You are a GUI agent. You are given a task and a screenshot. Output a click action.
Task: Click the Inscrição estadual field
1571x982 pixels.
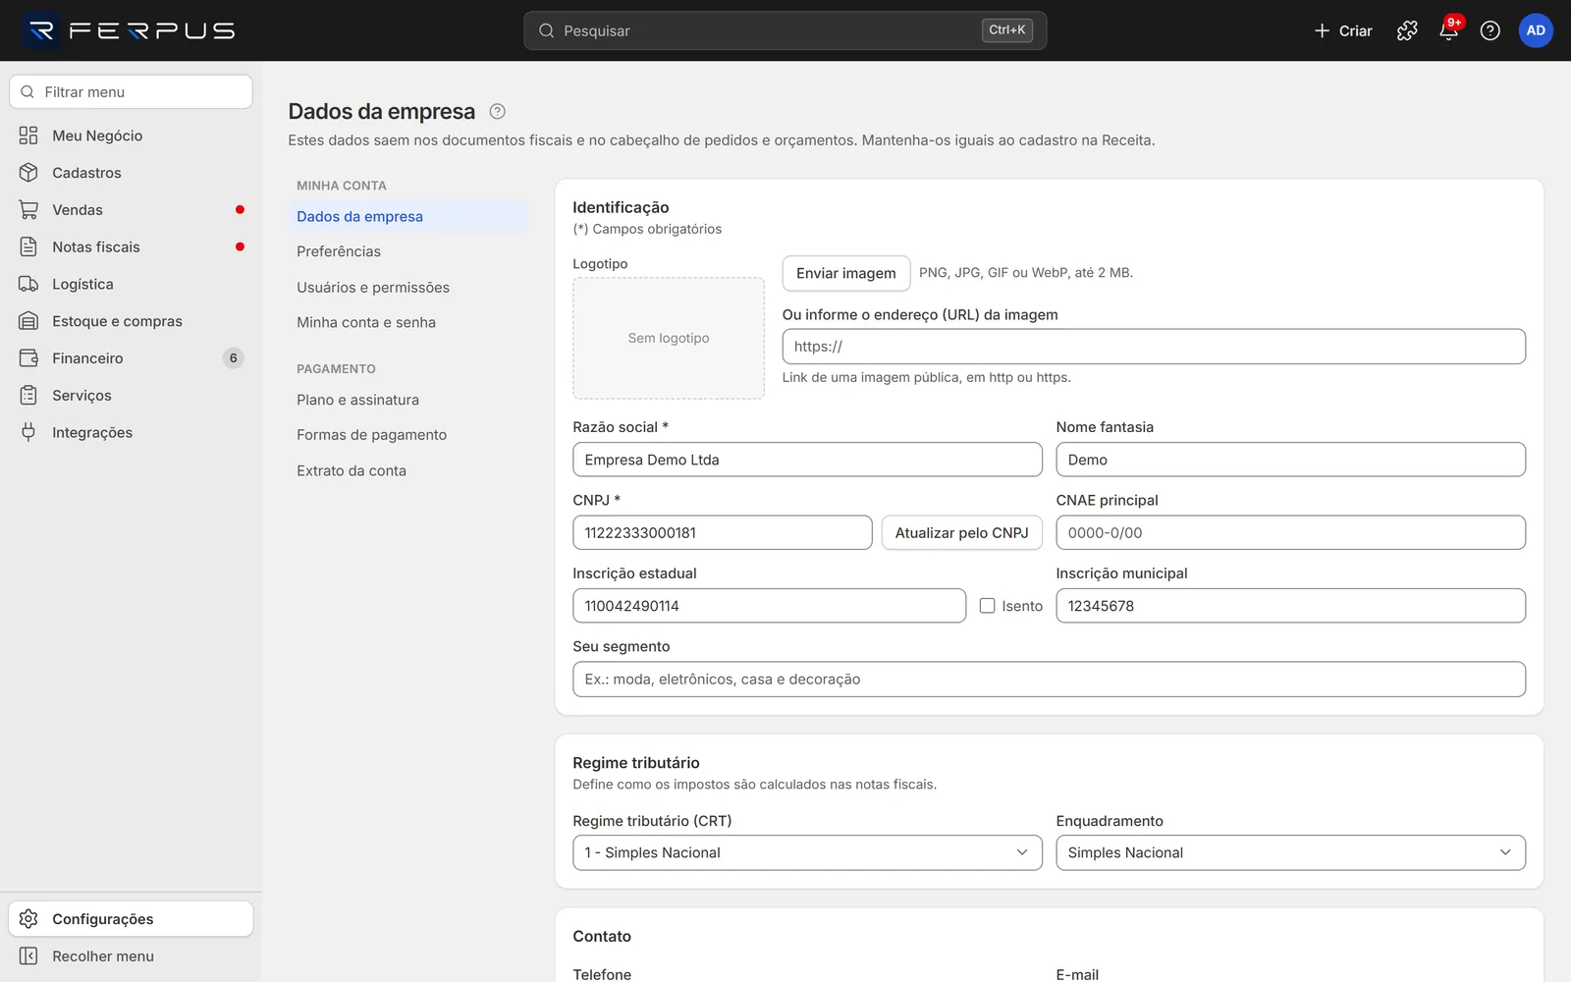(769, 606)
